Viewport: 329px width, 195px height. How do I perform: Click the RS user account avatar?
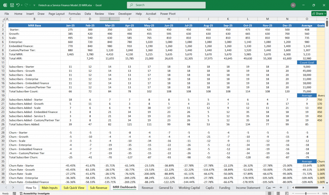293,5
